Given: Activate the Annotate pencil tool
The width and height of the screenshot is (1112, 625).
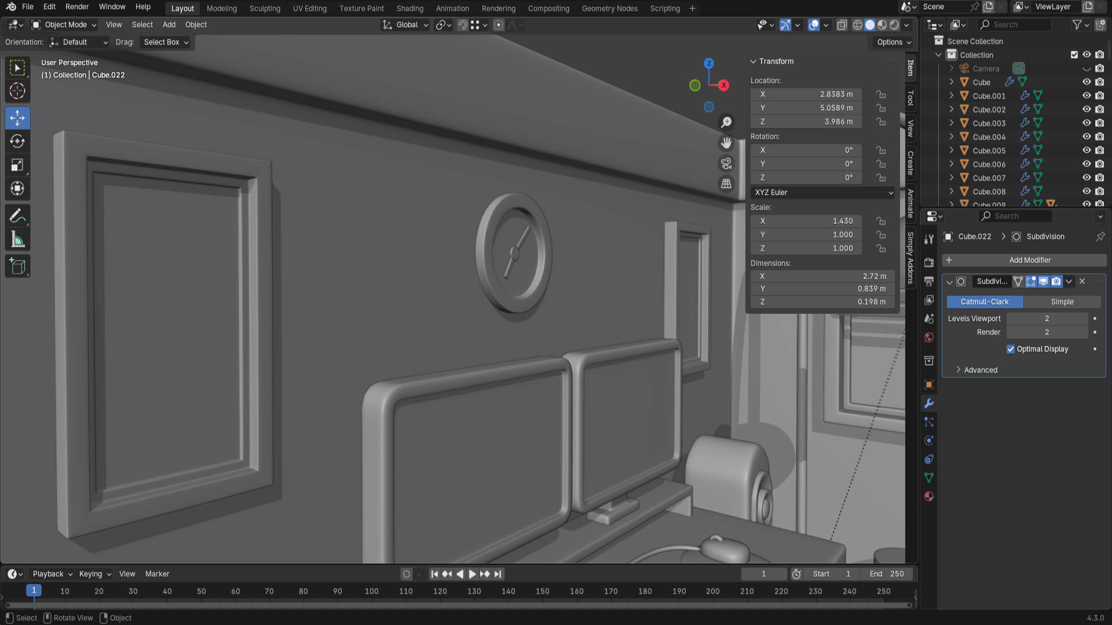Looking at the screenshot, I should click(x=17, y=216).
